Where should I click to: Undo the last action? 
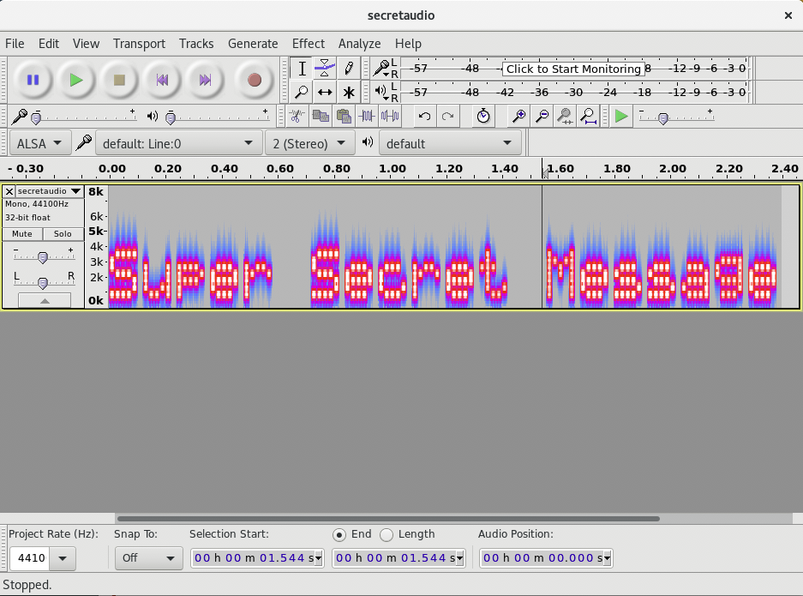coord(424,117)
